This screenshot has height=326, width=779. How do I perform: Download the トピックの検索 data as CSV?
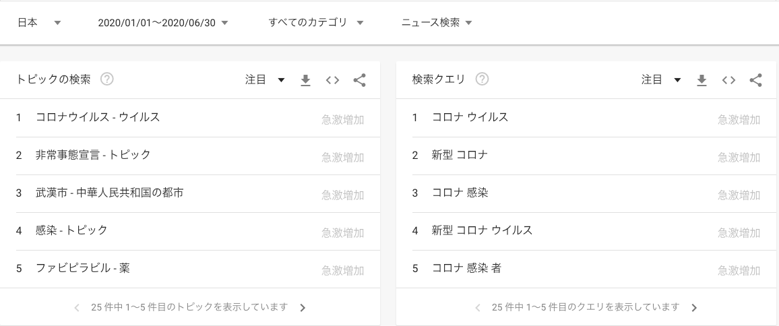point(305,80)
